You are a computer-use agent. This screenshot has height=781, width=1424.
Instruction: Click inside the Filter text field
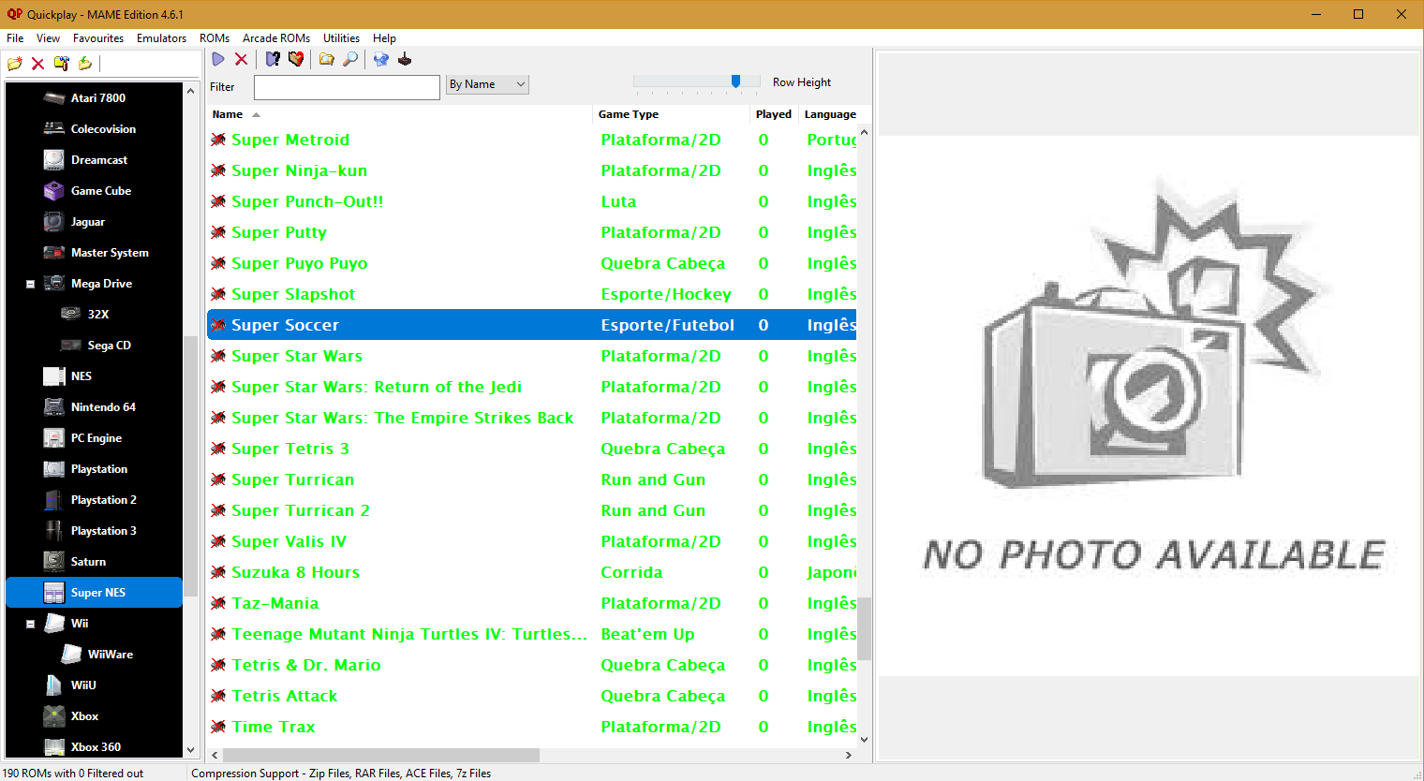pyautogui.click(x=347, y=87)
